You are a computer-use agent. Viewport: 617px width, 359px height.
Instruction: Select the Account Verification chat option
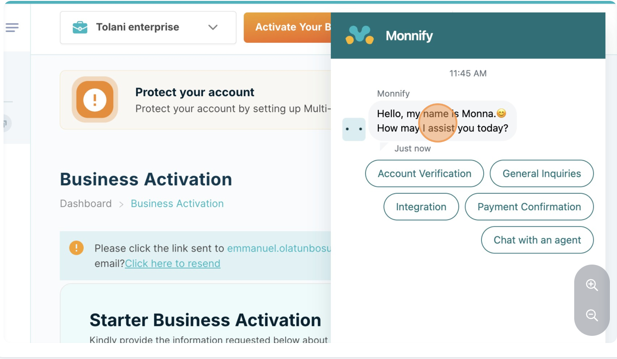pyautogui.click(x=424, y=174)
